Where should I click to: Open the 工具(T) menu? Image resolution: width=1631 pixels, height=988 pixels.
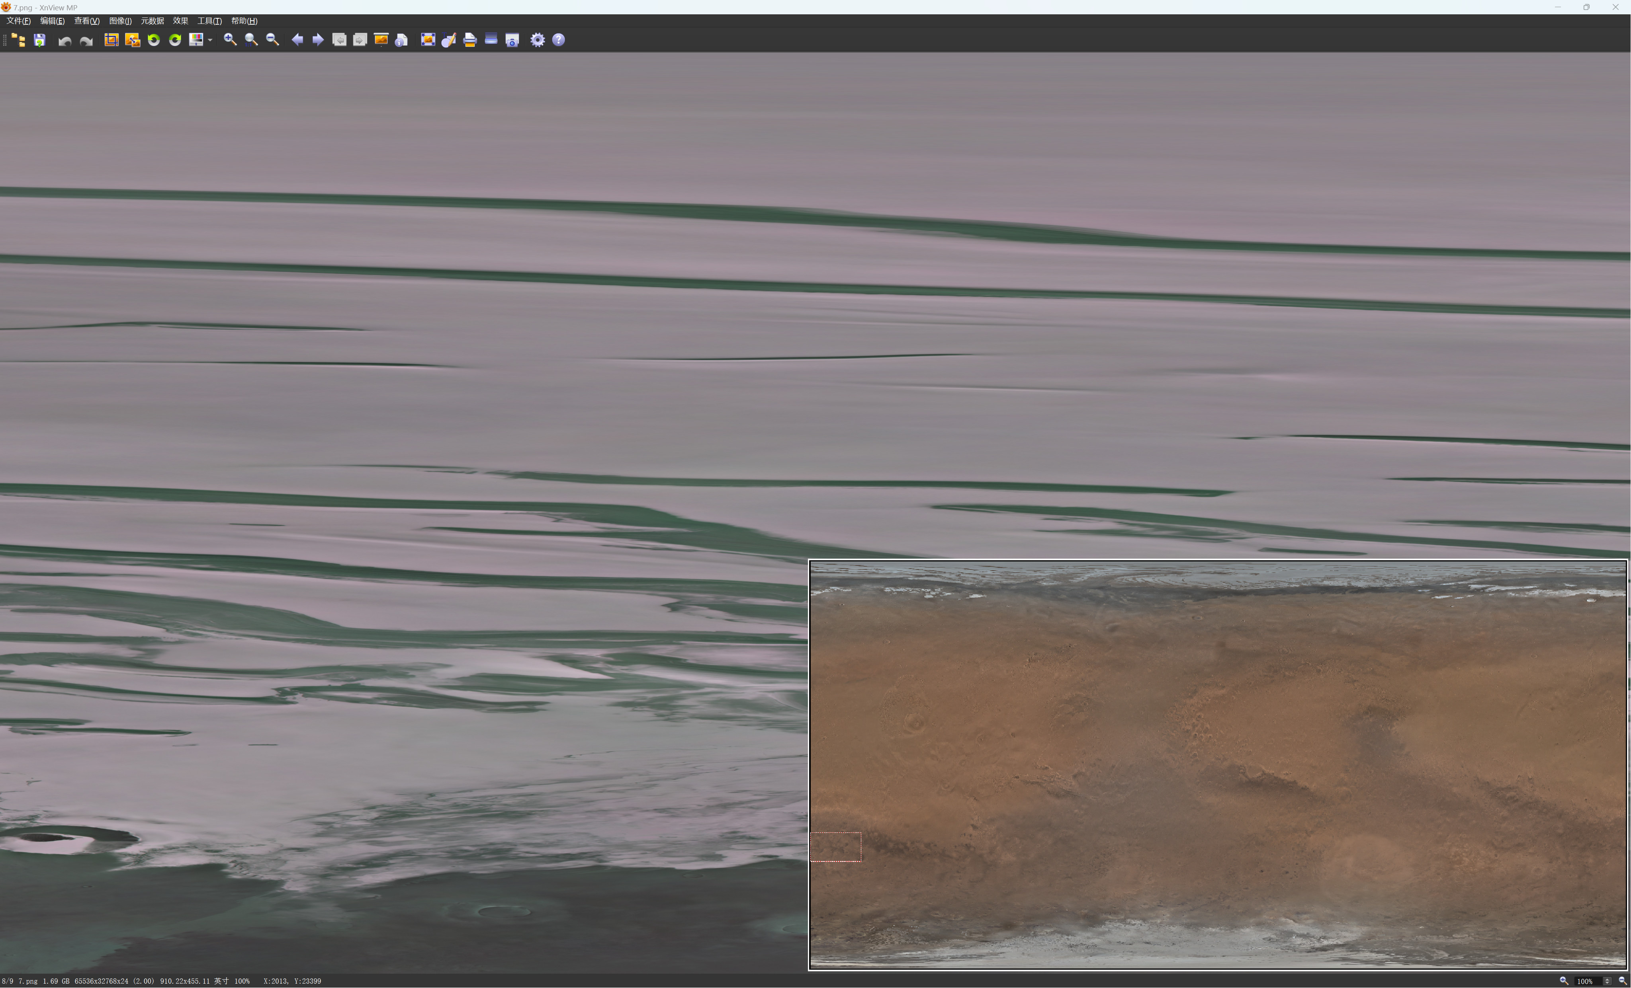(x=209, y=21)
